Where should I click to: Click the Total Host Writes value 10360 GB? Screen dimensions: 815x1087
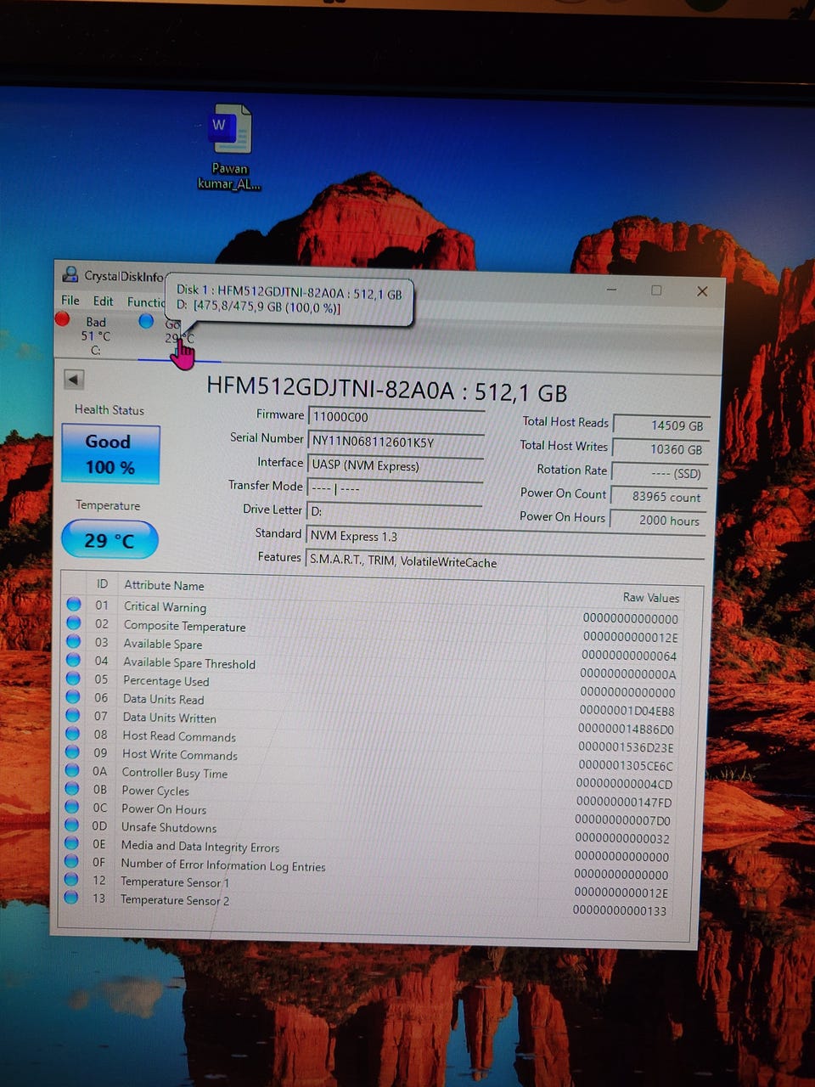660,449
